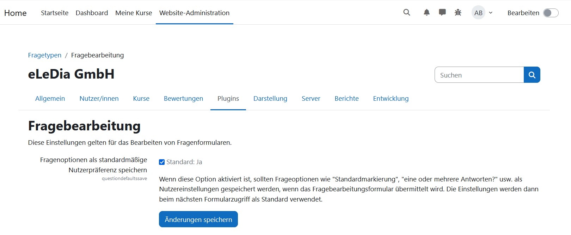
Task: Go to the Entwicklung tab
Action: click(x=391, y=99)
